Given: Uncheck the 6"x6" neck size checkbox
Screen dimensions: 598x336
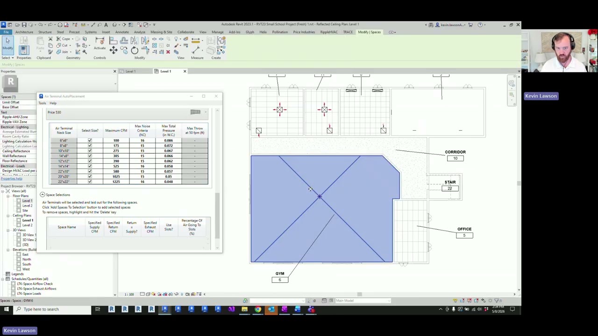Looking at the screenshot, I should [x=90, y=140].
